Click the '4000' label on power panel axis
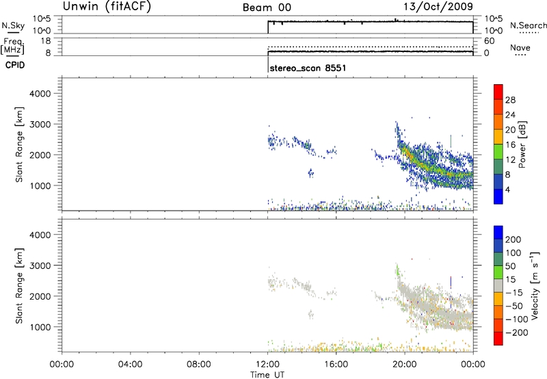547x379 pixels. (x=40, y=94)
